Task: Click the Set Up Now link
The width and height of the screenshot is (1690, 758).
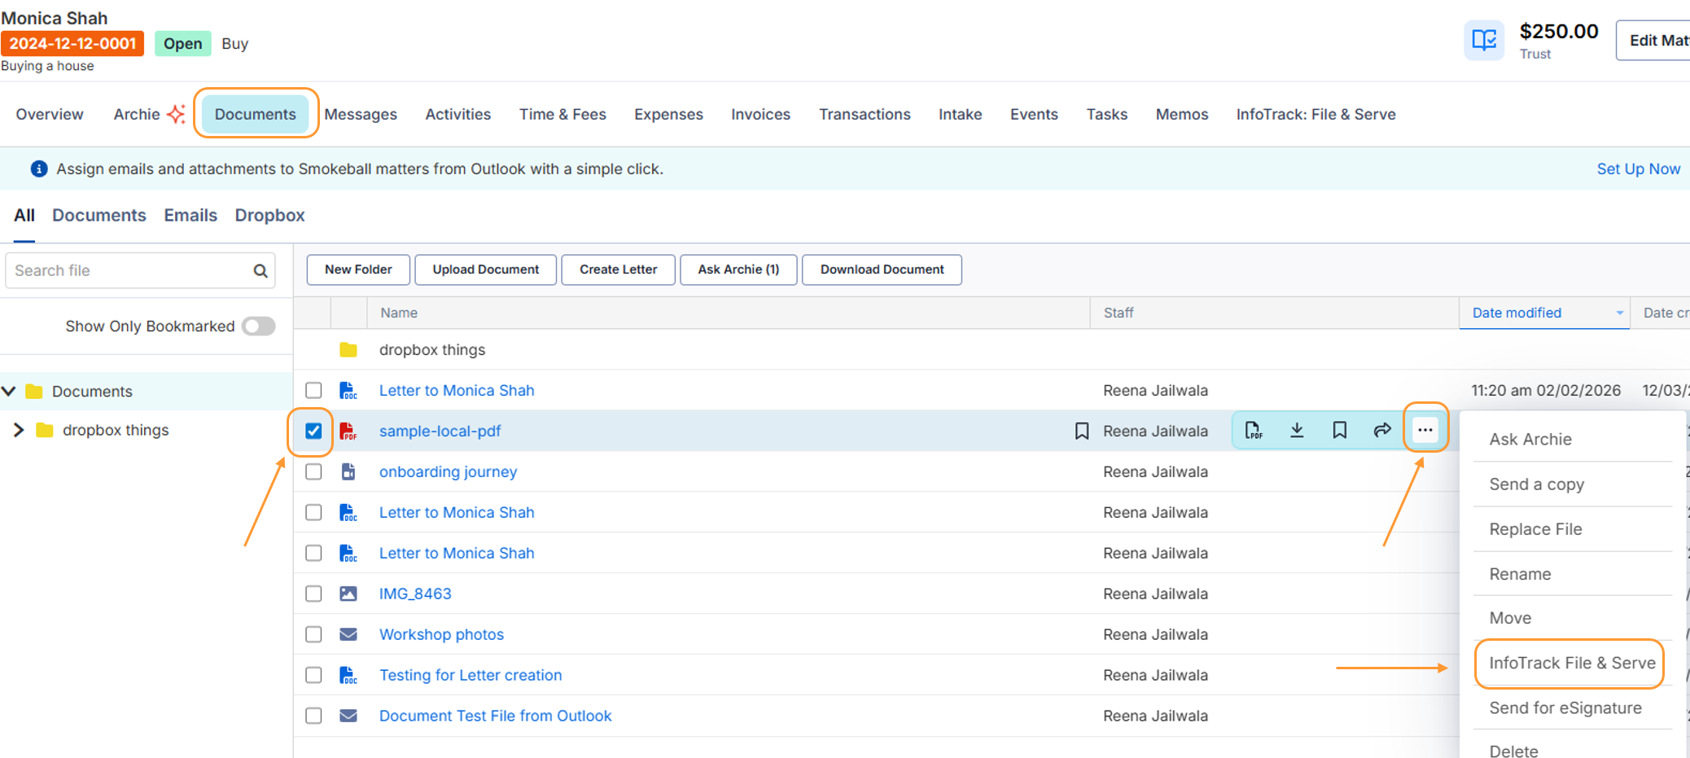Action: [x=1638, y=169]
